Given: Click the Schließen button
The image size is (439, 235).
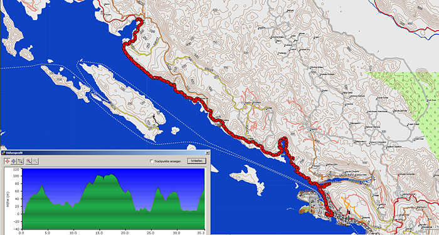Looking at the screenshot, I should [196, 161].
